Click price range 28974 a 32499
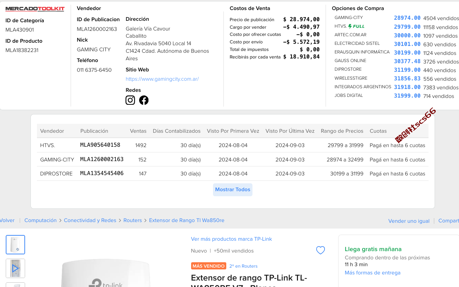 [x=345, y=160]
